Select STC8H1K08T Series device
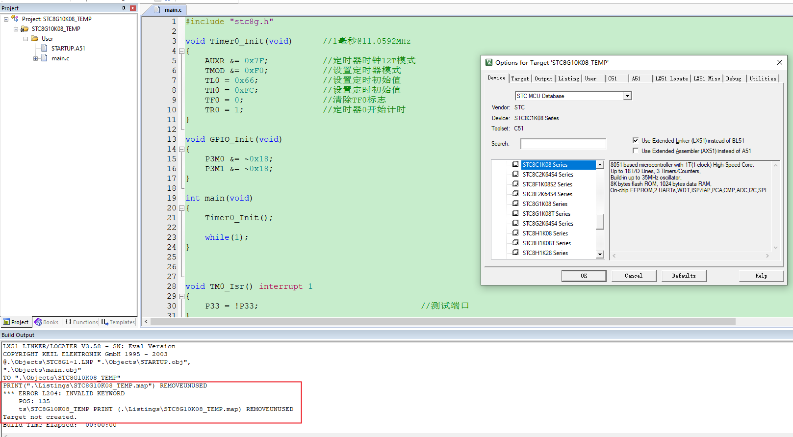Viewport: 793px width, 437px height. pos(546,243)
